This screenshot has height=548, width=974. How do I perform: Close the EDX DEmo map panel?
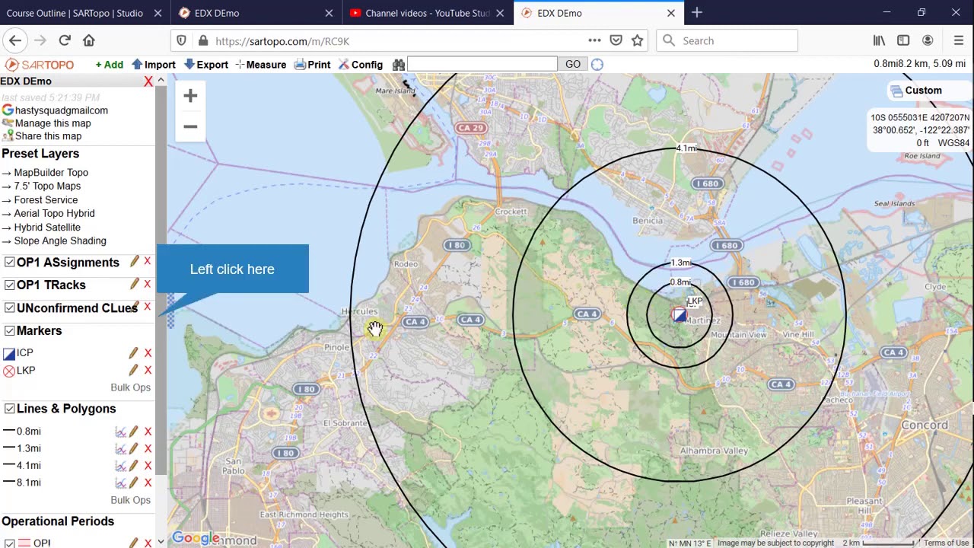pyautogui.click(x=148, y=81)
